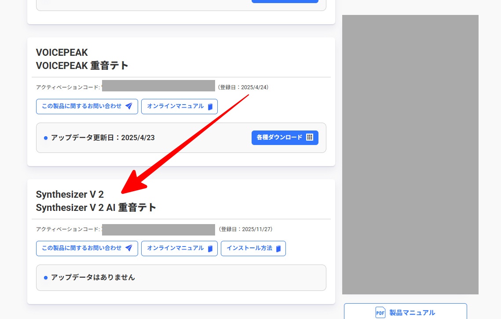Open the インストール方法 guide

tap(249, 248)
